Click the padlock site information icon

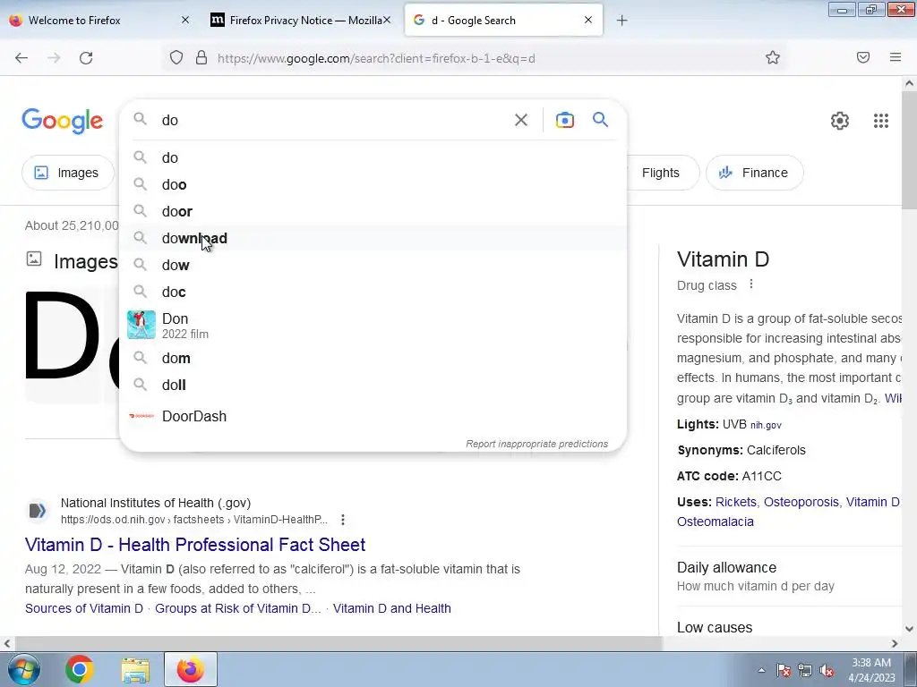point(201,58)
